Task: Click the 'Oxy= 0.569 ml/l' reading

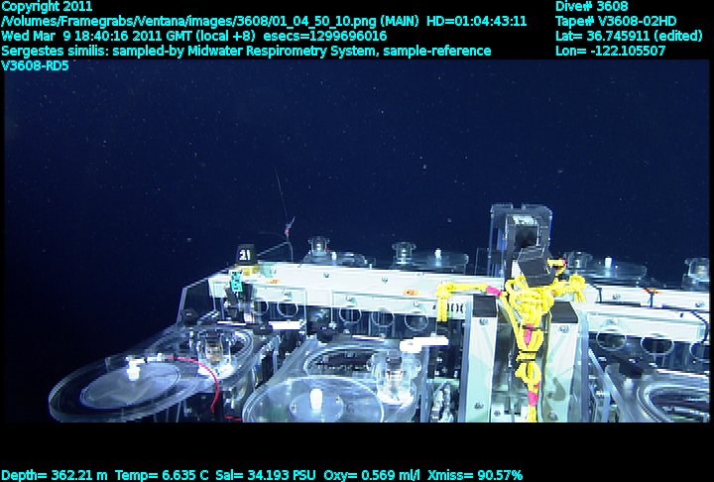Action: [x=372, y=476]
